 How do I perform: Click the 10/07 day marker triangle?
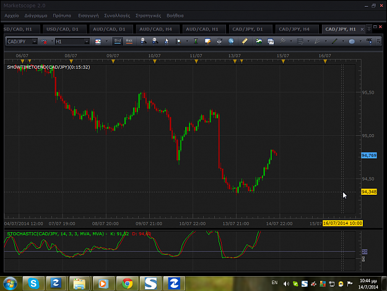(x=155, y=61)
